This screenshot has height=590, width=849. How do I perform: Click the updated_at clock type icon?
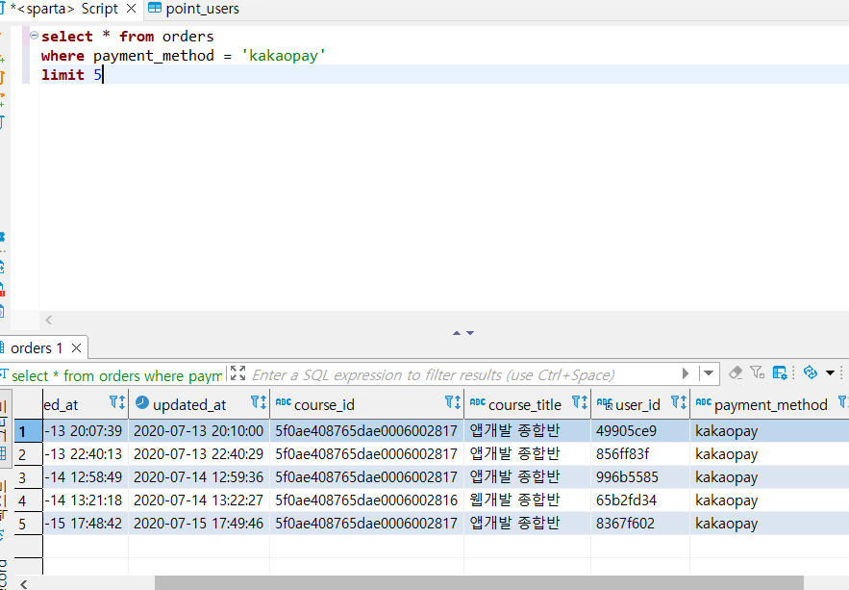pos(142,402)
